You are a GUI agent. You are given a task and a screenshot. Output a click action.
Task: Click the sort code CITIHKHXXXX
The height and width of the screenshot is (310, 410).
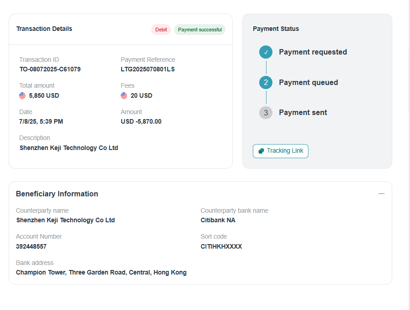tap(221, 246)
